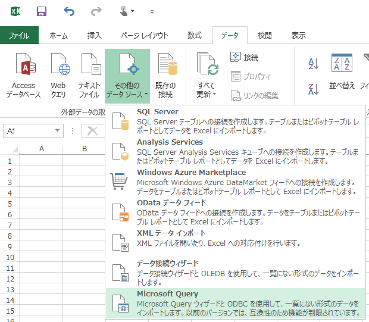Image resolution: width=369 pixels, height=322 pixels.
Task: Click the select-all corner of the sheet
Action: click(14, 149)
